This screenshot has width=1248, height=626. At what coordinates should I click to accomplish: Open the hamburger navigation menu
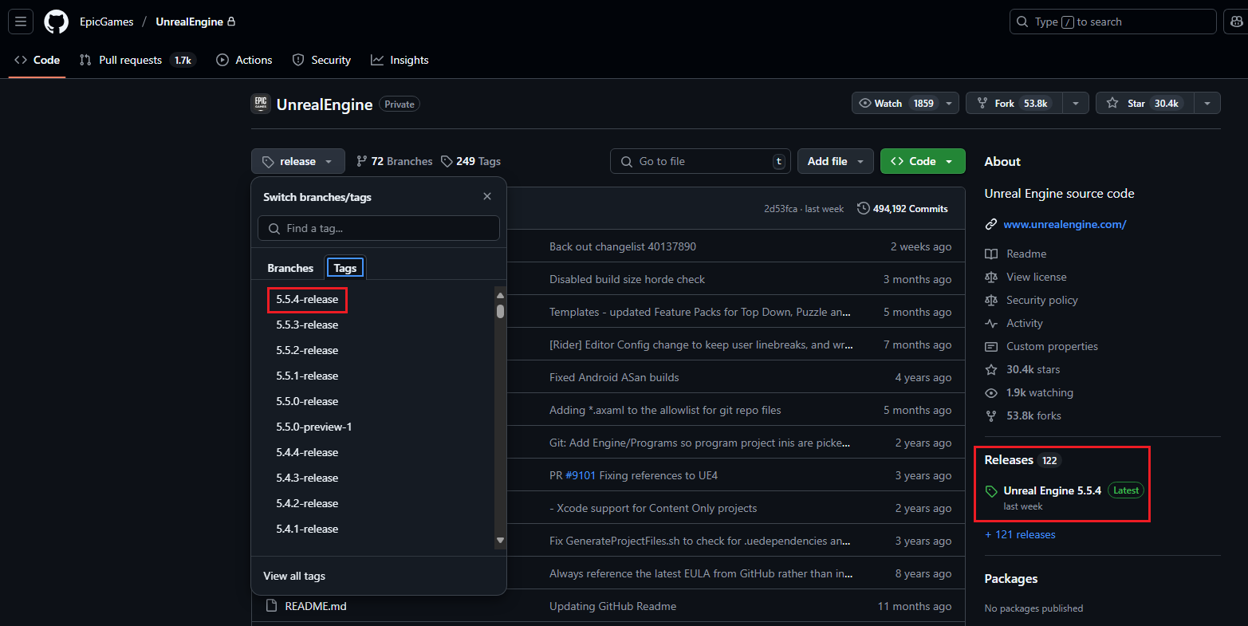[21, 22]
